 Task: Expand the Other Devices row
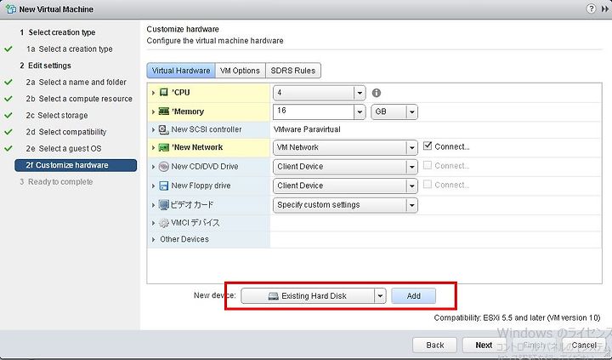(153, 240)
